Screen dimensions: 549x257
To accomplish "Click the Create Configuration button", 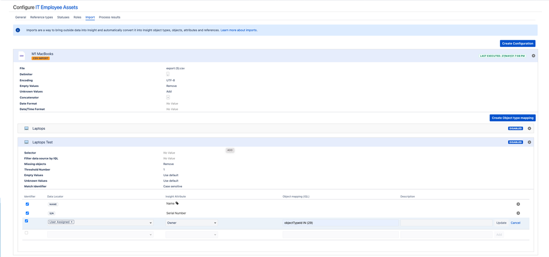I will pyautogui.click(x=517, y=43).
